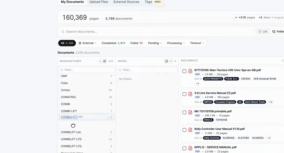Image resolution: width=284 pixels, height=153 pixels.
Task: Open the Comac manufacturer folder
Action: click(86, 90)
